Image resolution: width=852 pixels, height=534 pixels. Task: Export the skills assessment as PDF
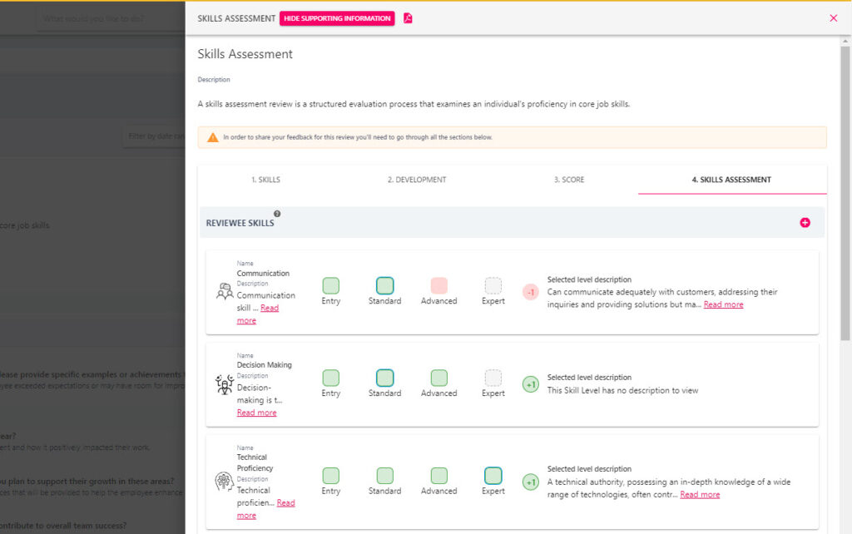coord(408,18)
